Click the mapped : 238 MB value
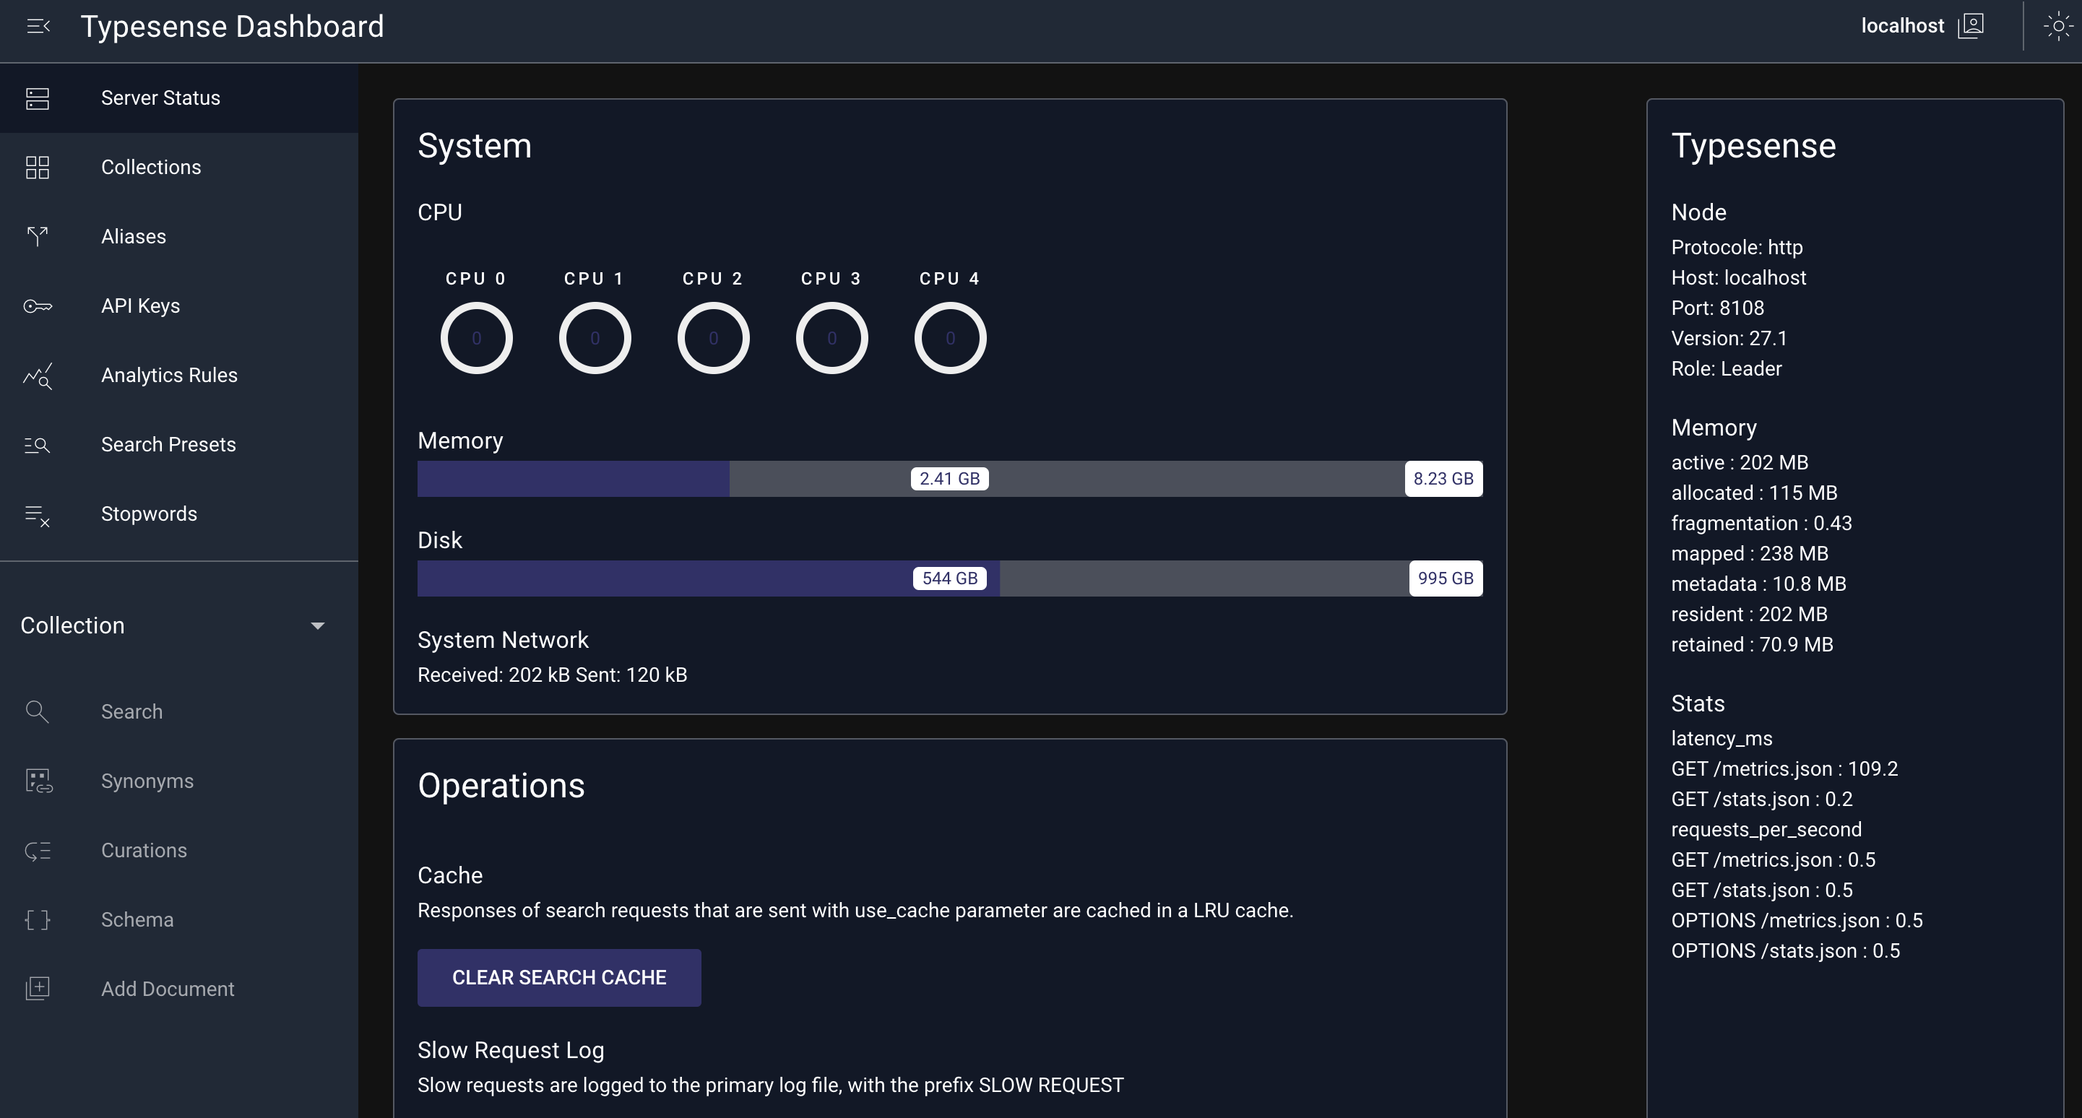 [1750, 553]
